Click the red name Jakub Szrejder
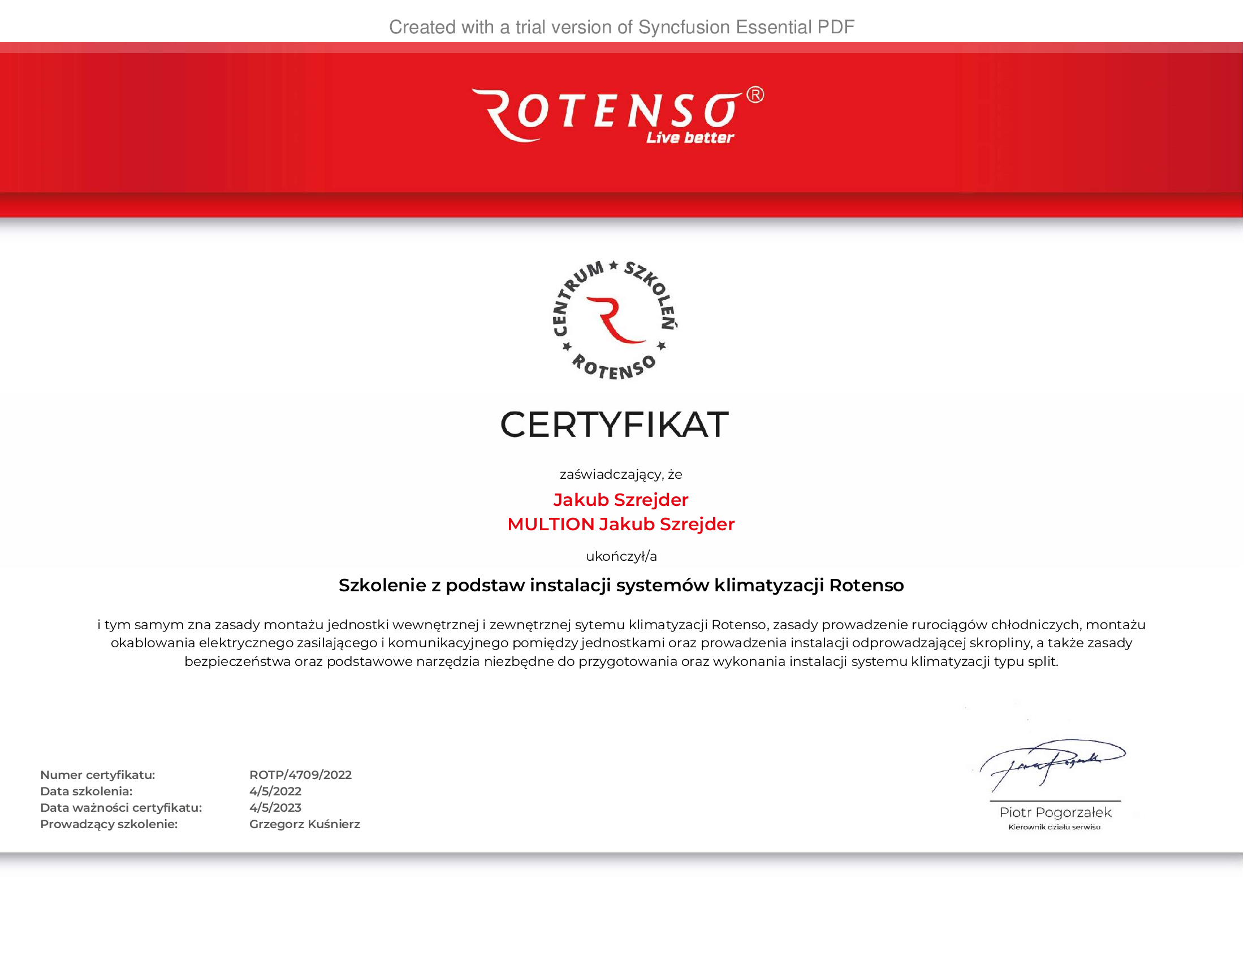Screen dimensions: 1244x961 (x=621, y=500)
